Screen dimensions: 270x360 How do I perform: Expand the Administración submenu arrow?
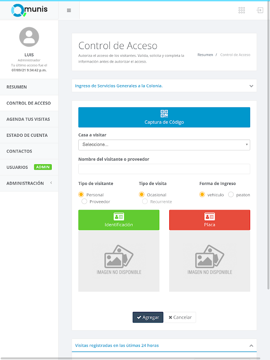point(51,183)
